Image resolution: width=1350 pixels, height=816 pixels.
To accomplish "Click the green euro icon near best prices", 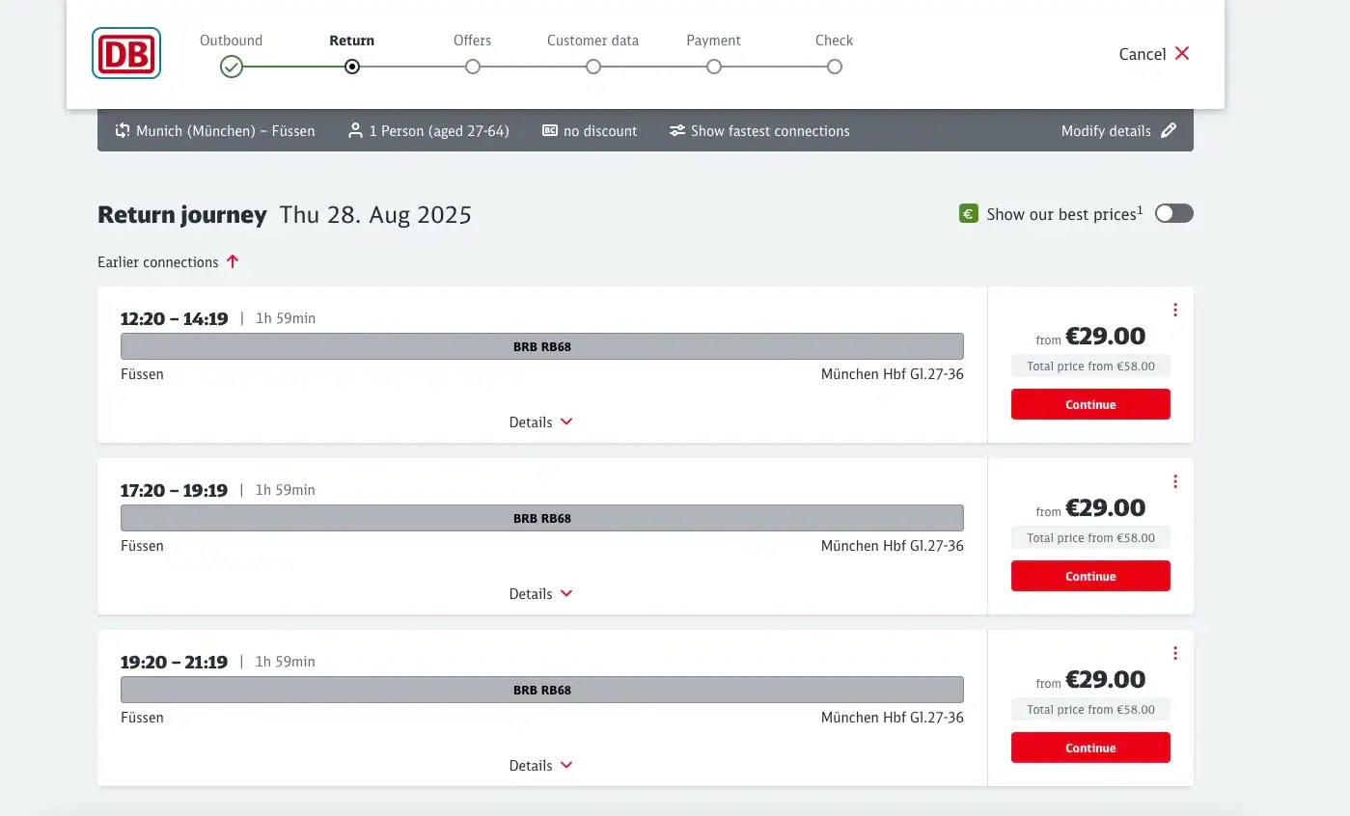I will (967, 212).
